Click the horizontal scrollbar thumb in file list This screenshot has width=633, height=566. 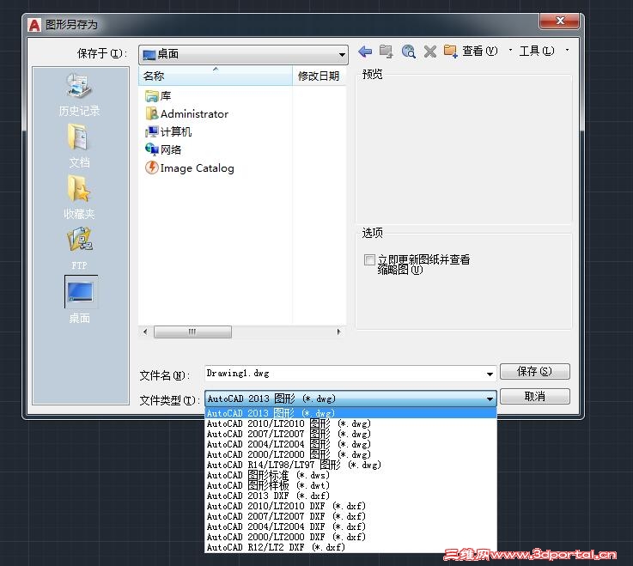(x=192, y=332)
